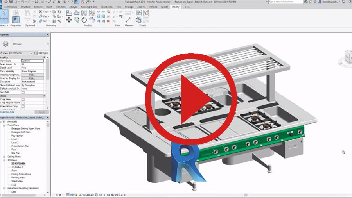The width and height of the screenshot is (352, 198).
Task: Click the keyword search box in title bar
Action: 286,2
